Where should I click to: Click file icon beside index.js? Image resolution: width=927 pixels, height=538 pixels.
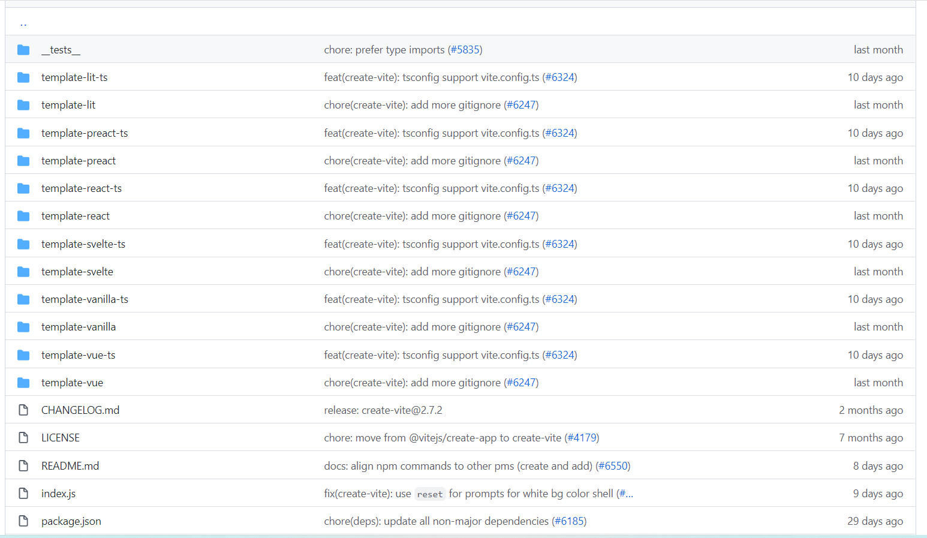(x=23, y=494)
